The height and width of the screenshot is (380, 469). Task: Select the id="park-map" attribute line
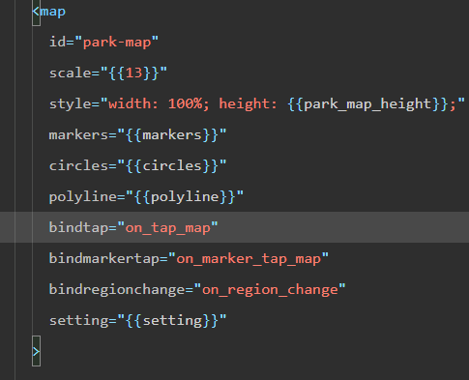[103, 43]
